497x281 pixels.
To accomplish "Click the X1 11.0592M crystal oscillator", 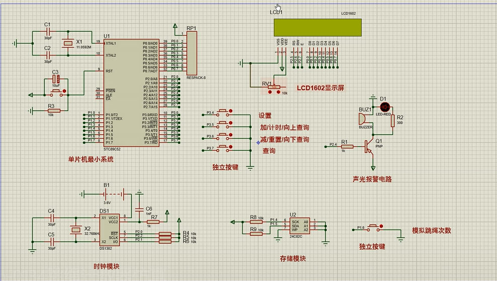I will click(x=67, y=43).
